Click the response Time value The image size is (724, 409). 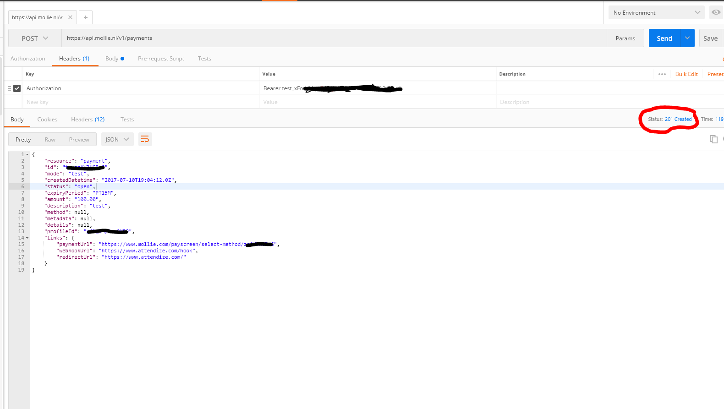pos(719,119)
